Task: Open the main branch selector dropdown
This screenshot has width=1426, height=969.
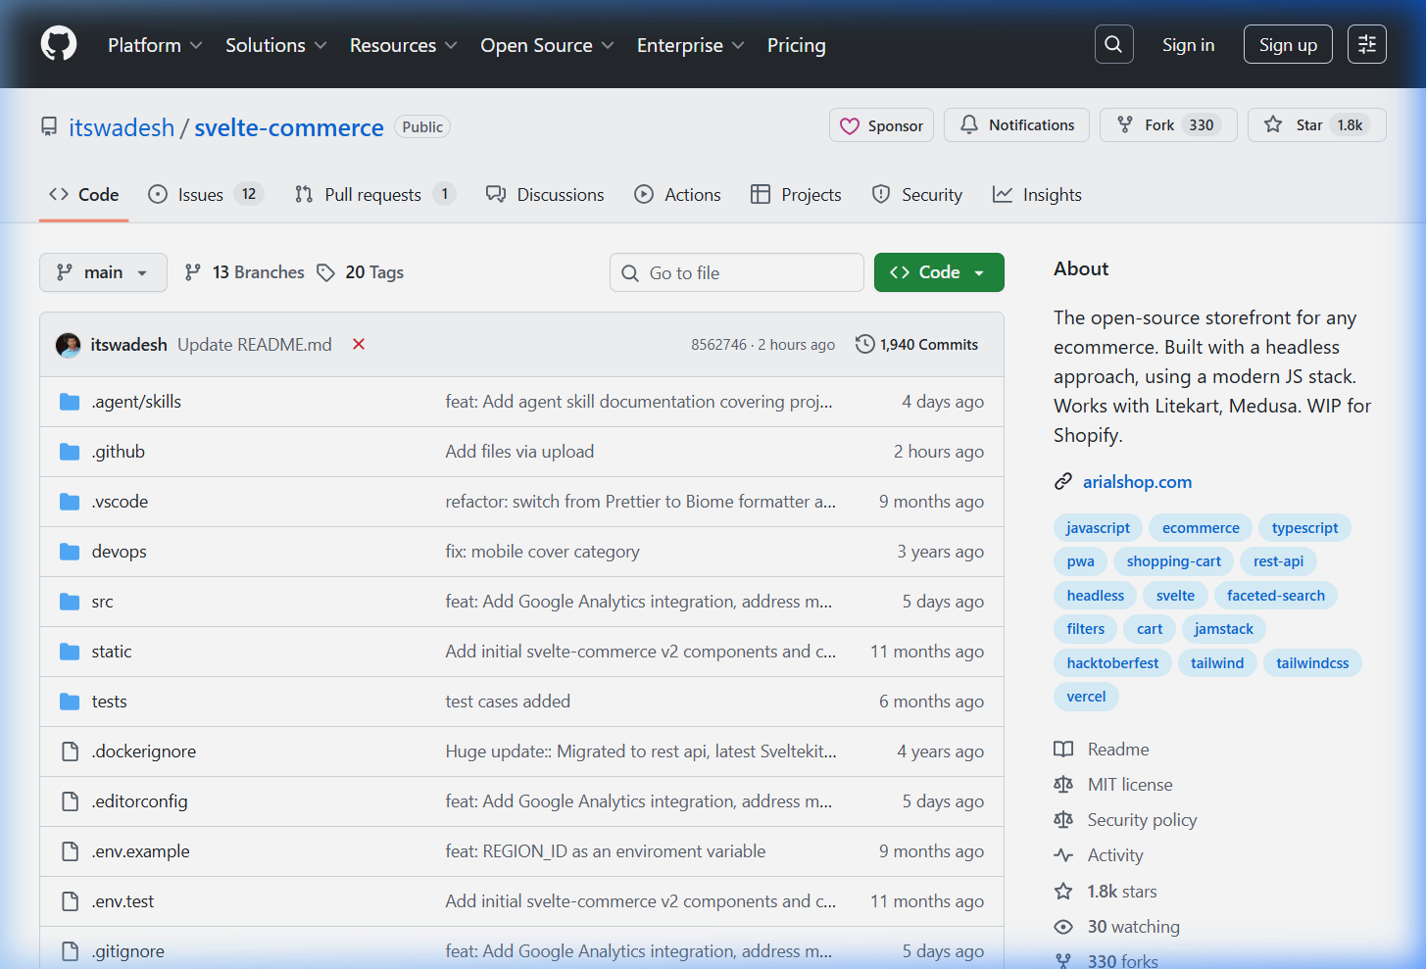Action: tap(103, 271)
